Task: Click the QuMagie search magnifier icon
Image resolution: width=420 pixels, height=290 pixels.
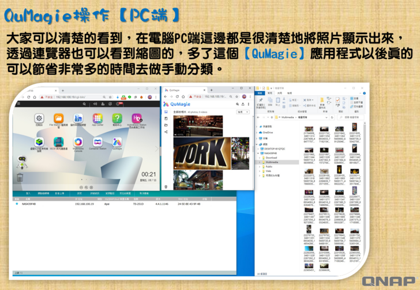Action: (237, 104)
